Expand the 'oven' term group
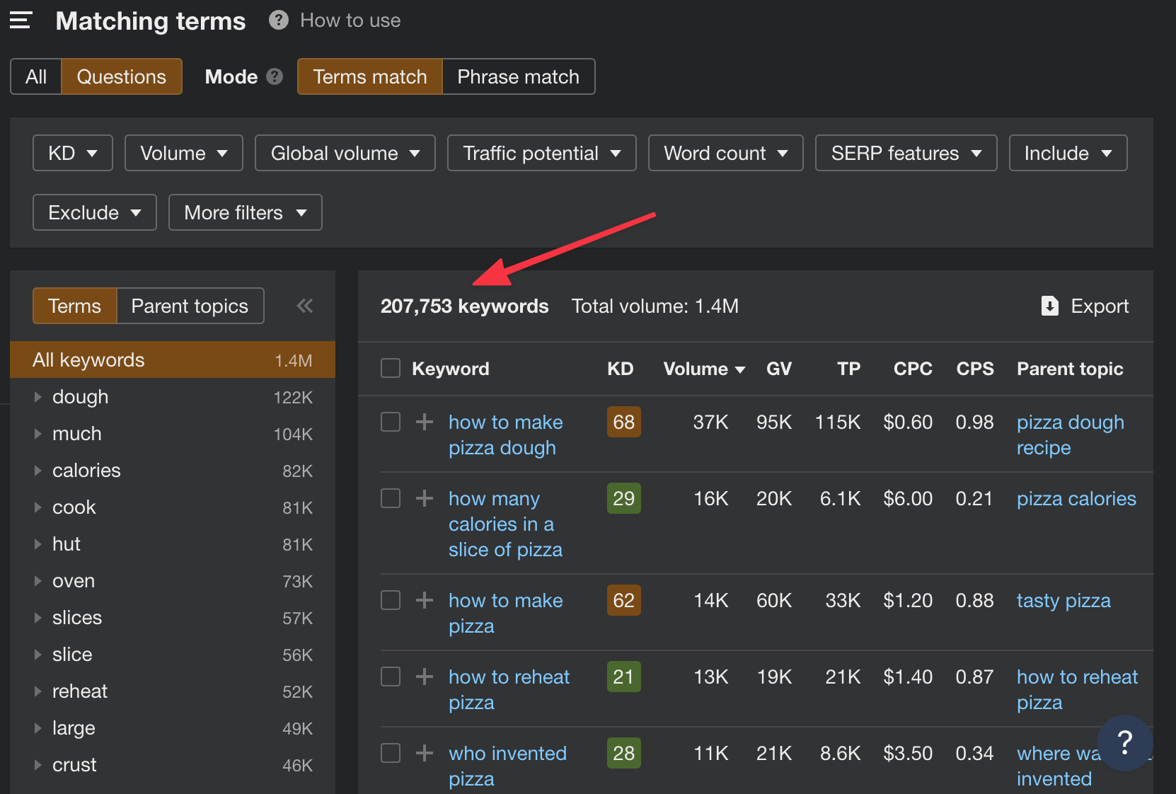 point(38,581)
